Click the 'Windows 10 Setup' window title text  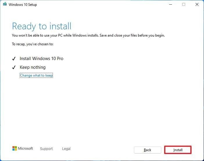click(x=23, y=5)
